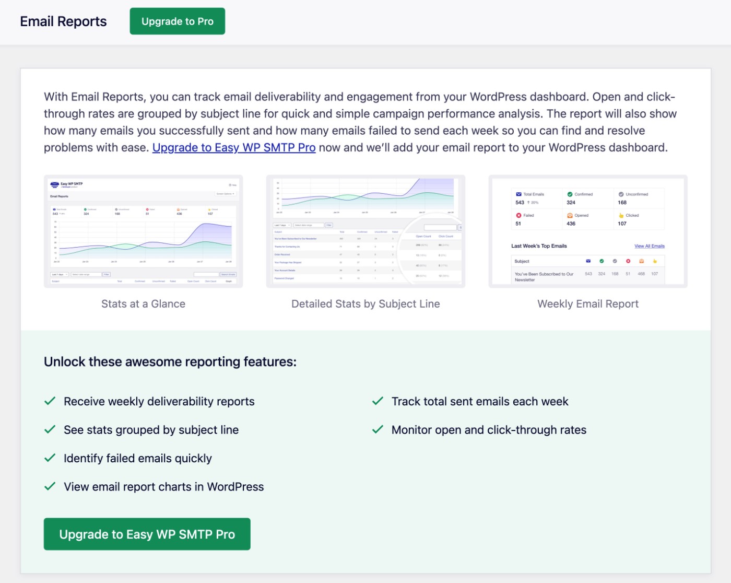
Task: Click checkmark icon beside Track total sent emails
Action: [x=378, y=401]
